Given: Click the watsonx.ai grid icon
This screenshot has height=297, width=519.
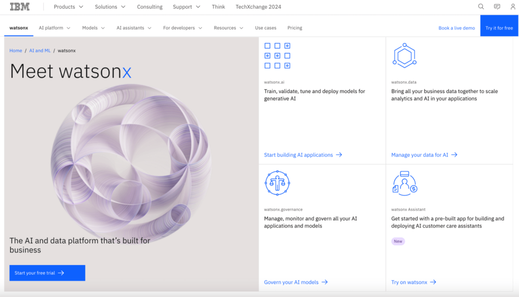Looking at the screenshot, I should [277, 55].
